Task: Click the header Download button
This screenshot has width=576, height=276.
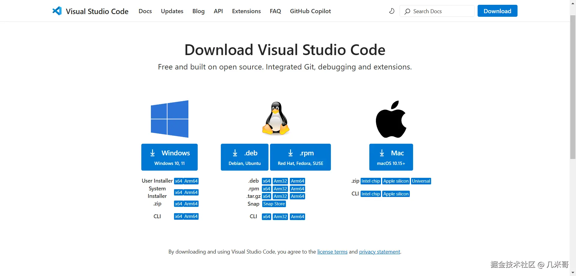Action: point(497,11)
